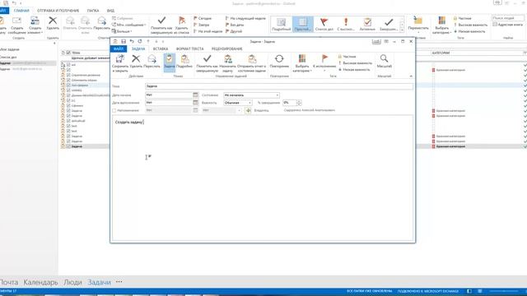Click Назначить задачу assign task icon
This screenshot has width=527, height=296.
(228, 63)
